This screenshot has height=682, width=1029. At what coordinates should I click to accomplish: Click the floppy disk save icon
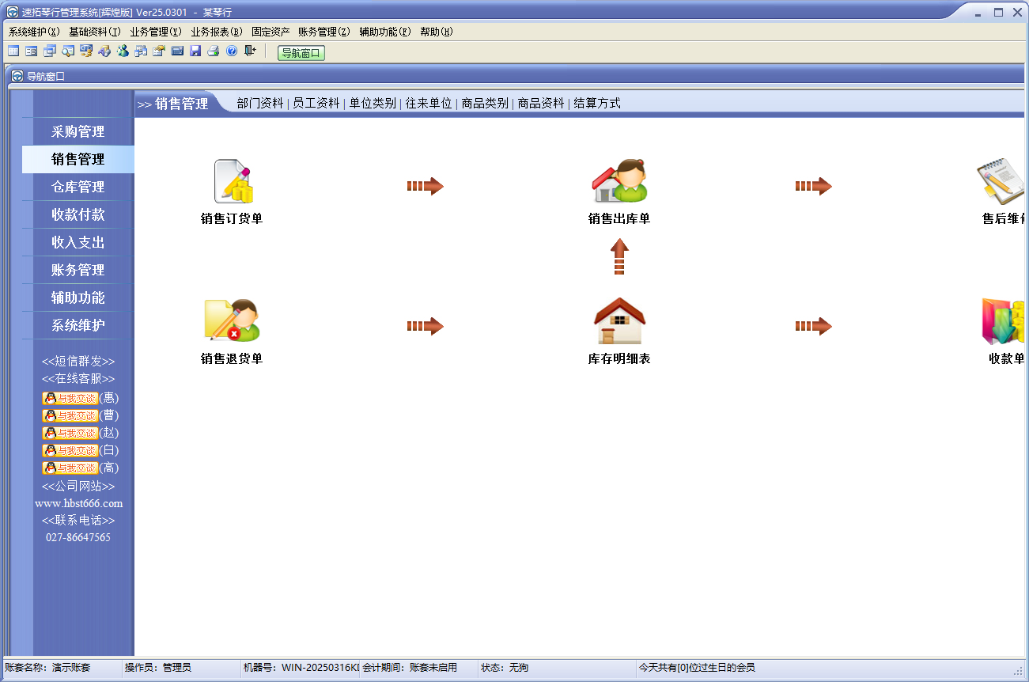point(195,51)
